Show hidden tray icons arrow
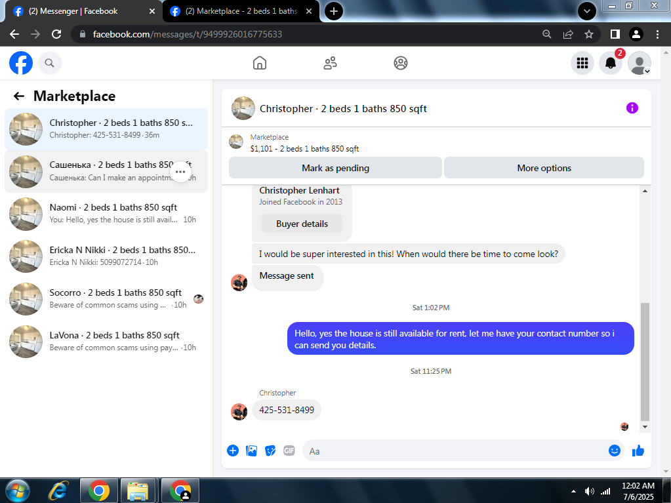This screenshot has height=503, width=671. (573, 491)
